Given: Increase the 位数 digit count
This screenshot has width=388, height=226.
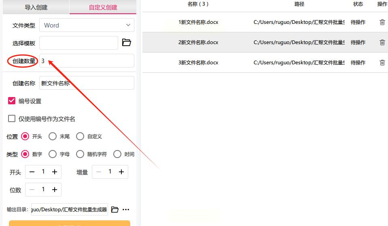Looking at the screenshot, I should tap(55, 190).
